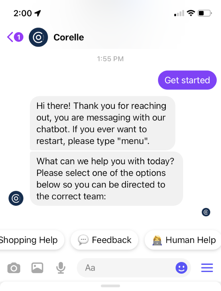
Task: Choose the Feedback quick reply
Action: point(104,240)
